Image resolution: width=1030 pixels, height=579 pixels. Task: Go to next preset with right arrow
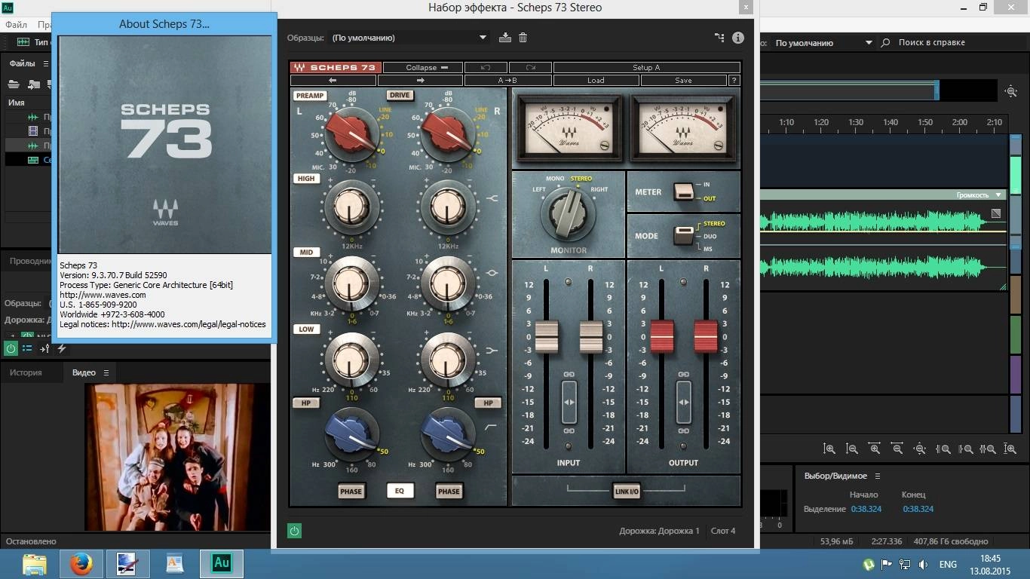click(x=420, y=80)
